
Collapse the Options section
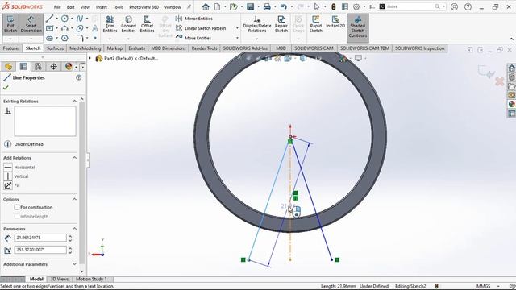[x=74, y=199]
